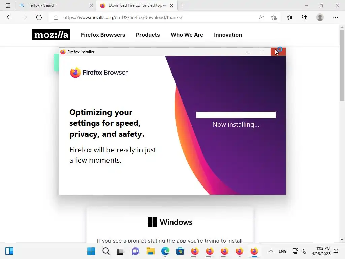This screenshot has height=259, width=345.
Task: Select the Download Firefox for Desktop tab
Action: 136,5
